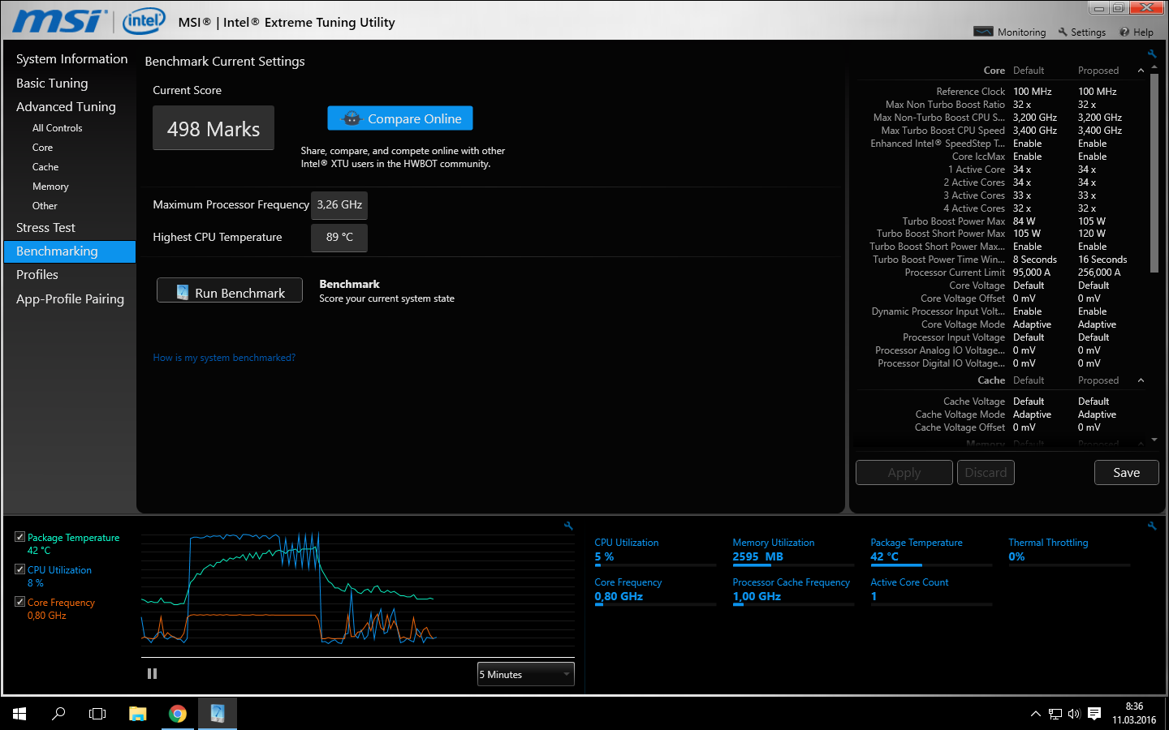Launch Google Chrome from the taskbar
Image resolution: width=1169 pixels, height=730 pixels.
tap(178, 714)
